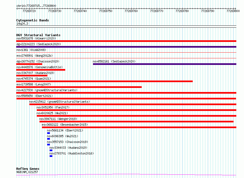Click the magenta NGB gene line
Image resolution: width=244 pixels, height=178 pixels.
(x=126, y=175)
